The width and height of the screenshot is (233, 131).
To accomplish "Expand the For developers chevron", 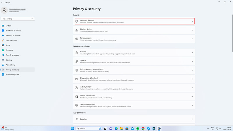I will 192,39.
